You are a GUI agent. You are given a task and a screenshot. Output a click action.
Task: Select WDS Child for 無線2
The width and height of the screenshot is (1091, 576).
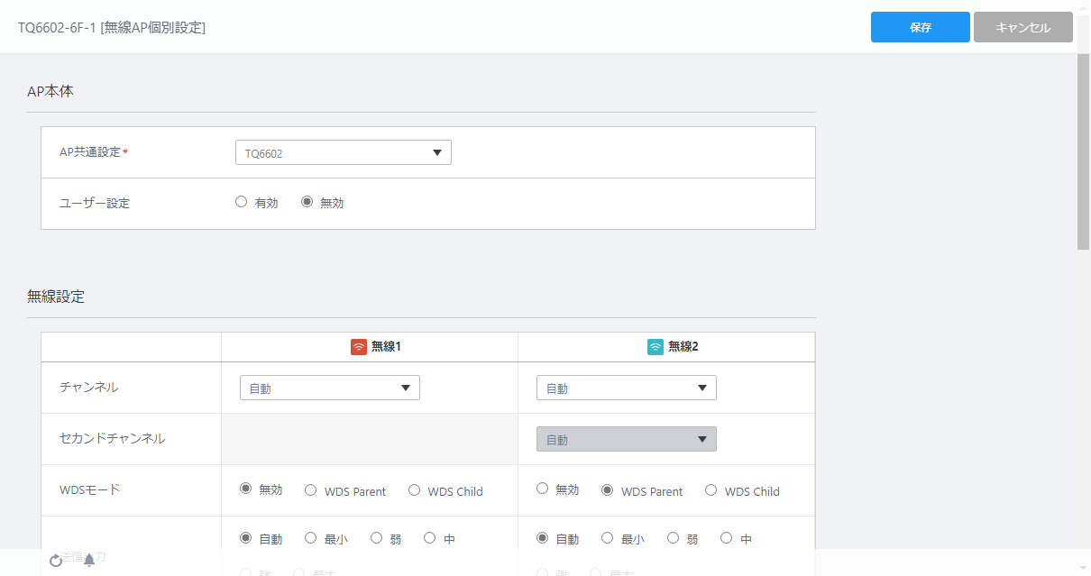(711, 490)
